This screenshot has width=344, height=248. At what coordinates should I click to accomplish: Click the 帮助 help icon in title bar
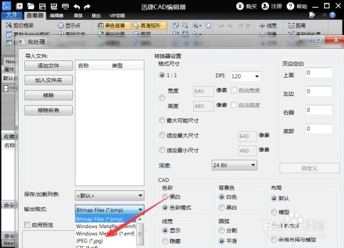[x=290, y=6]
